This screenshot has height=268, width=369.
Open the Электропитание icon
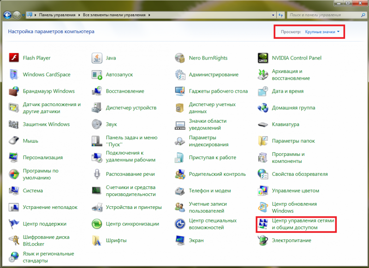pos(263,240)
